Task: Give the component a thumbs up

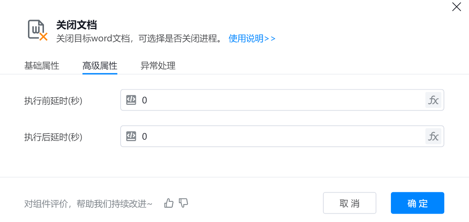Action: click(169, 203)
